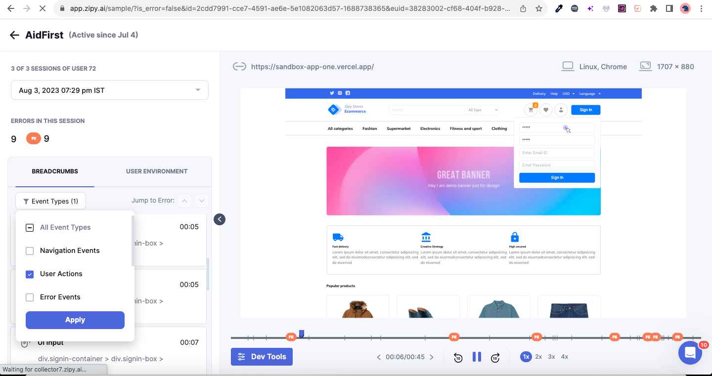Viewport: 712px width, 376px height.
Task: Click the session URL link icon
Action: point(239,66)
